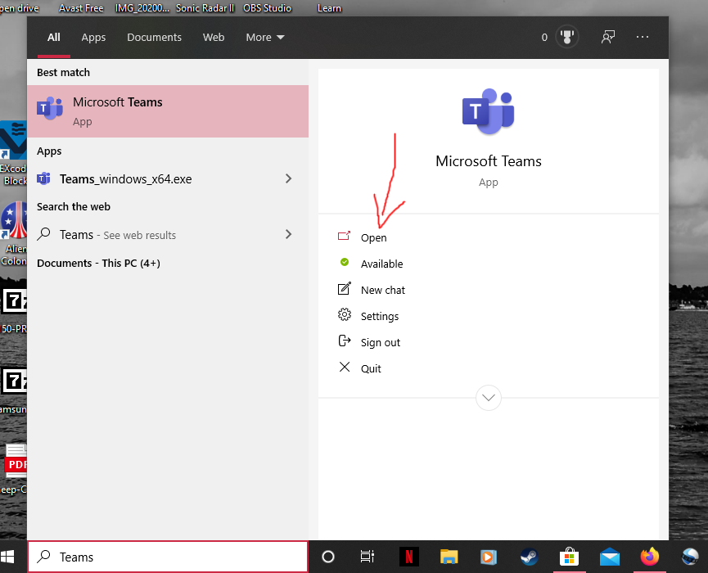Click the Search the web section heading
Viewport: 708px width, 573px height.
coord(74,206)
